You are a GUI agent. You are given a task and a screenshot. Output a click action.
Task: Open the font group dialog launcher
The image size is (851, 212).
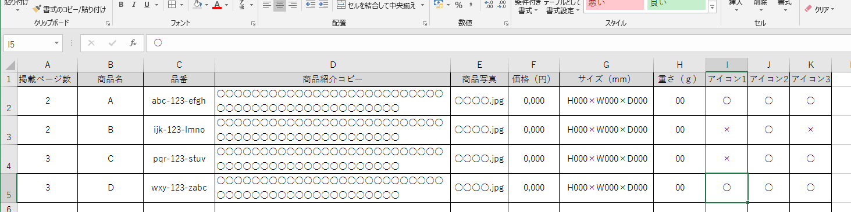pos(253,24)
